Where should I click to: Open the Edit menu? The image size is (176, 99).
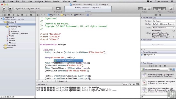click(23, 1)
